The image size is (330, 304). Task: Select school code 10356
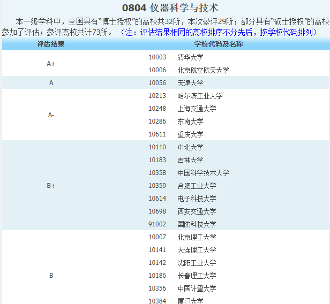(157, 288)
